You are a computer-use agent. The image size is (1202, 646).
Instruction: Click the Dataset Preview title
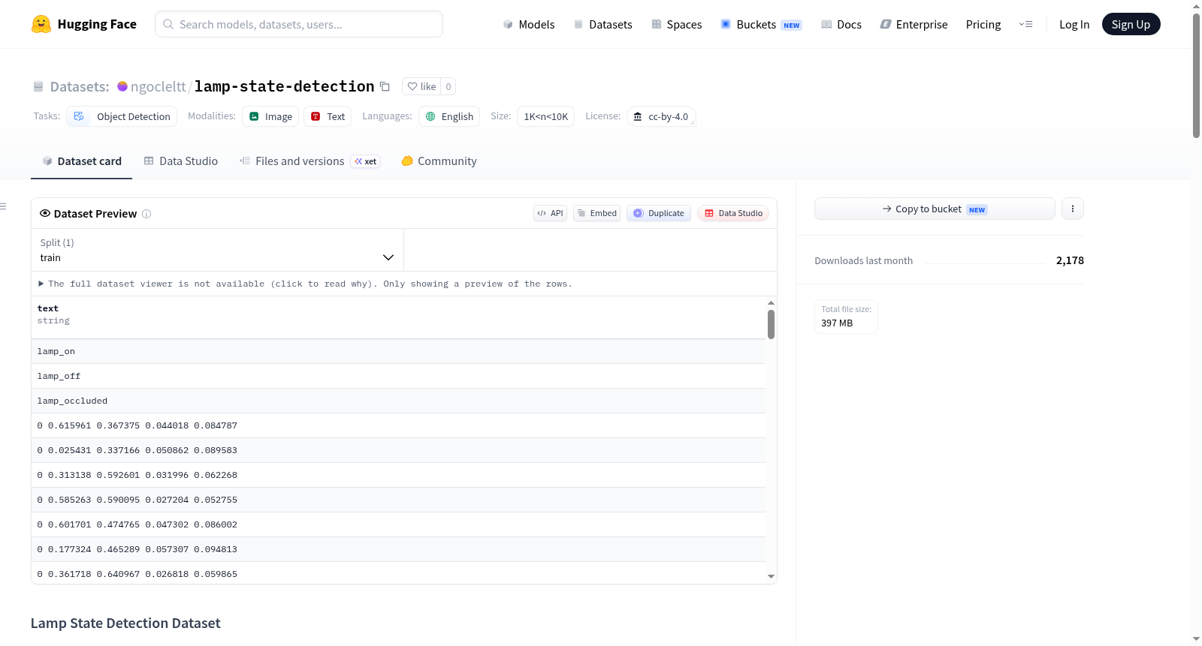coord(95,214)
